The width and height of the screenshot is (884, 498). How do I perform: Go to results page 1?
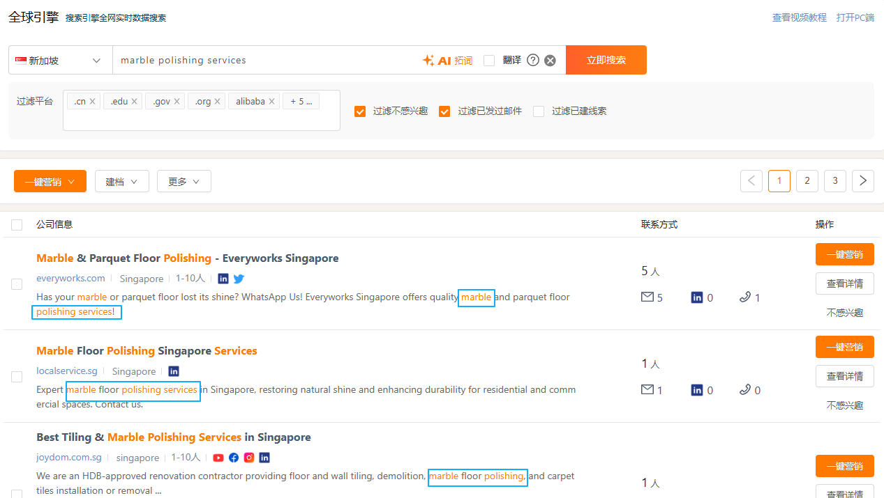point(779,181)
